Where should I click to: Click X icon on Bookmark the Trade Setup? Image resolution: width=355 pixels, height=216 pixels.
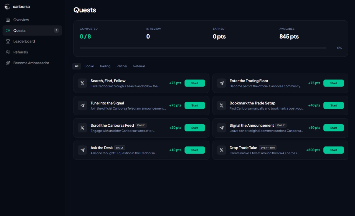221,105
